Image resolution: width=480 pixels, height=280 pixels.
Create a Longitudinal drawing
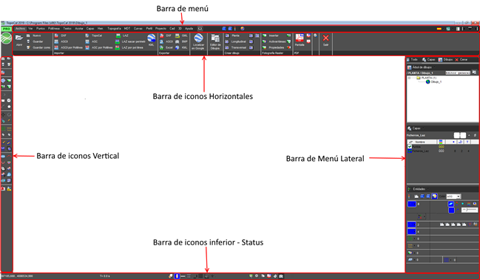(x=236, y=41)
